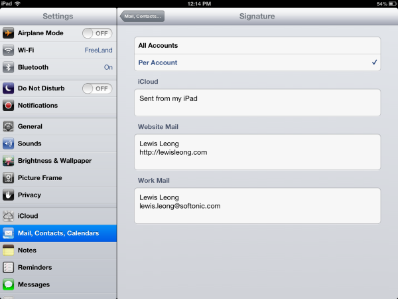Screen dimensions: 398x299
Task: Toggle Airplane Mode switch
Action: (97, 33)
